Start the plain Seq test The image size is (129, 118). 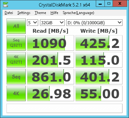(16, 77)
